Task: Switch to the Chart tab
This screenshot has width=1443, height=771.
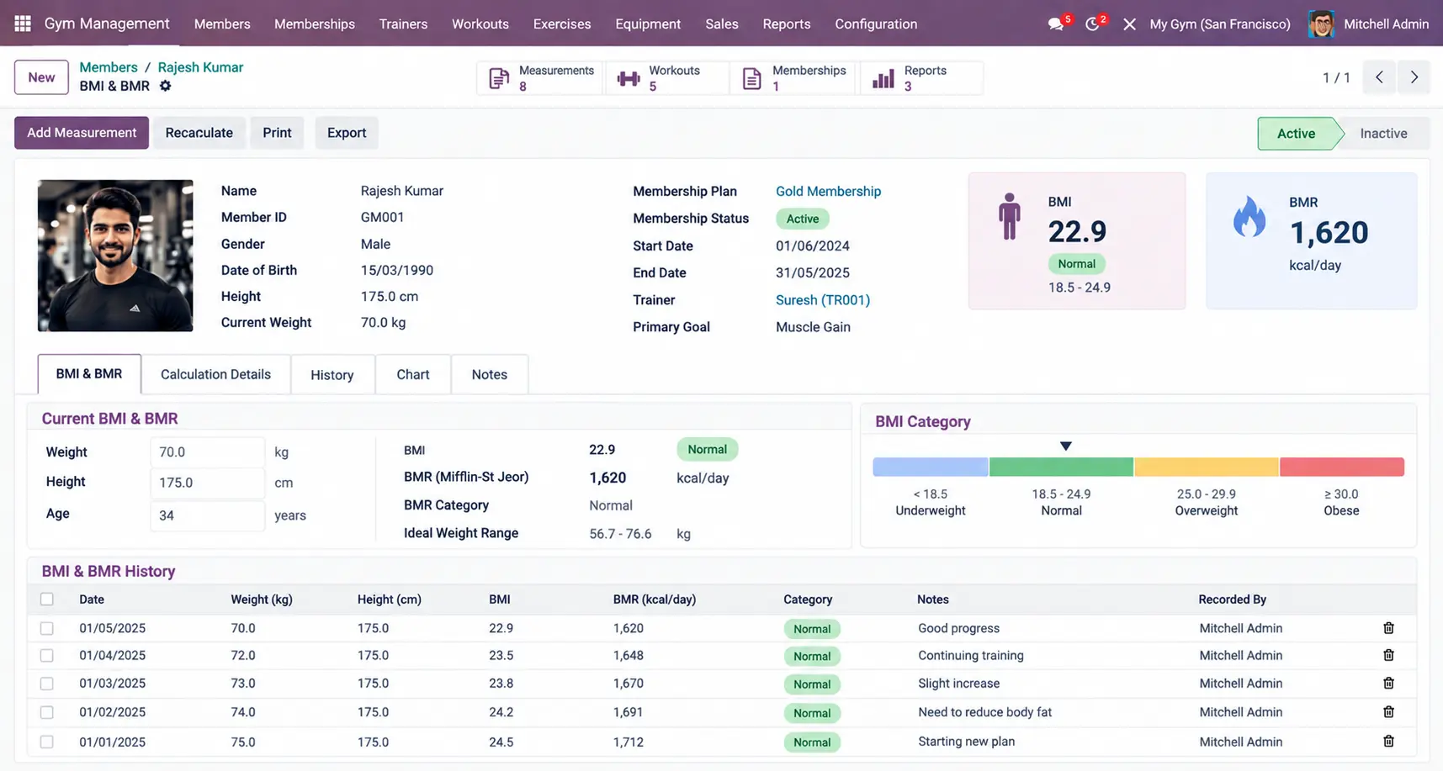Action: (412, 374)
